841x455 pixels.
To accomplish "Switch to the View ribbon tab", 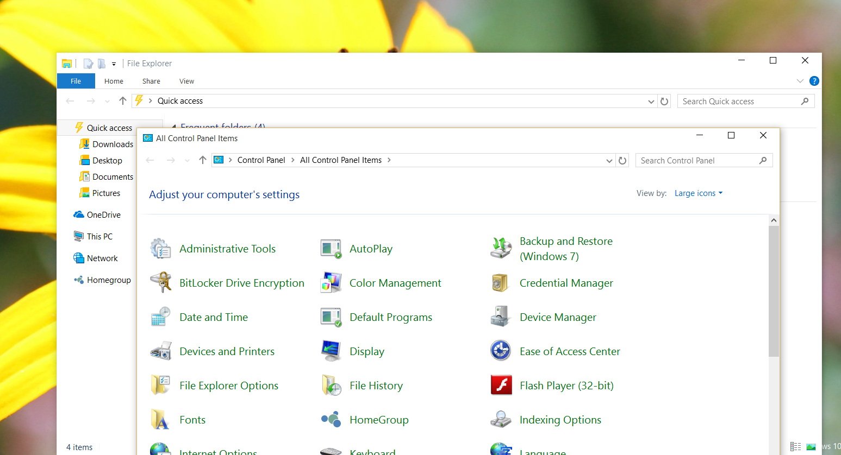I will pos(186,81).
